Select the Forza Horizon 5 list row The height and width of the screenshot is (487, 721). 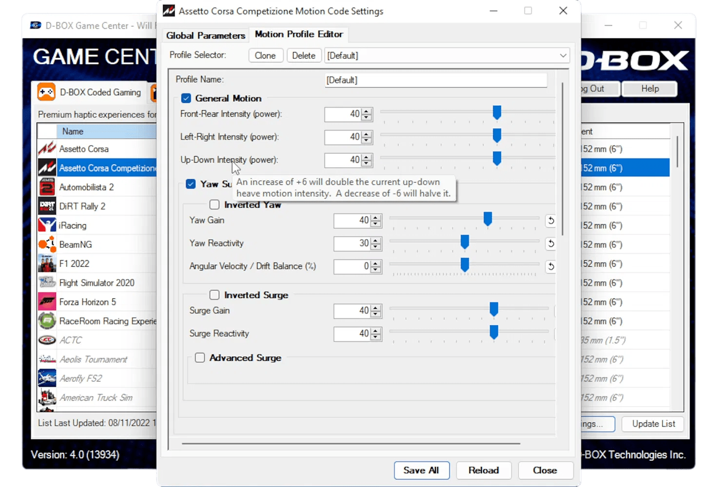click(97, 302)
